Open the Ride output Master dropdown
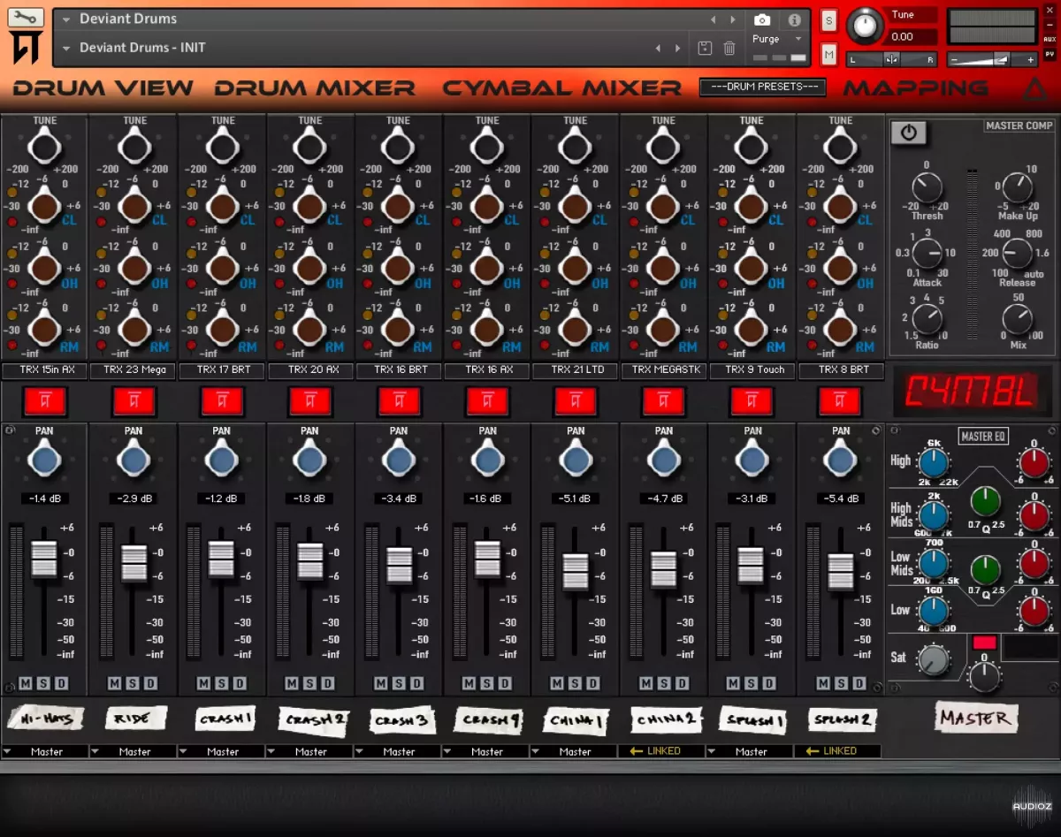 [134, 752]
